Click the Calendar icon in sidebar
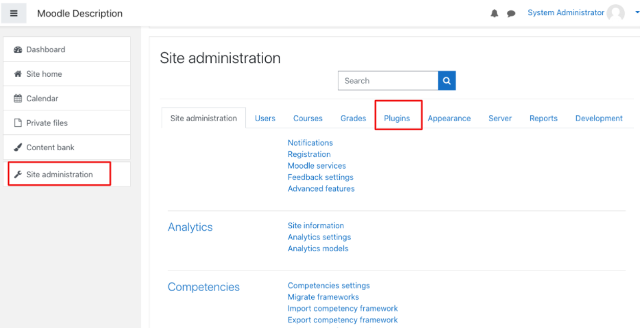 tap(18, 99)
